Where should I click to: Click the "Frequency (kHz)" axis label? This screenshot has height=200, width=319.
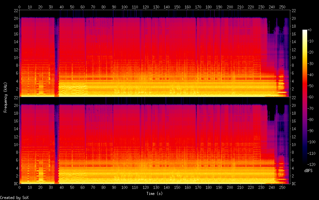[x=5, y=97]
